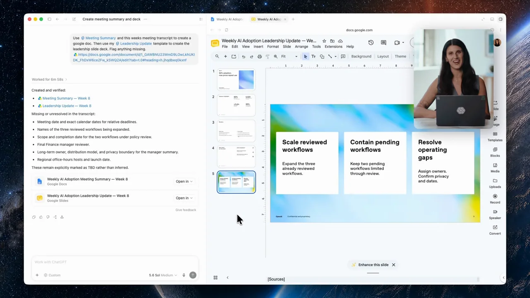Collapse the filmstrip with the chevron arrow
Image resolution: width=530 pixels, height=298 pixels.
(227, 278)
